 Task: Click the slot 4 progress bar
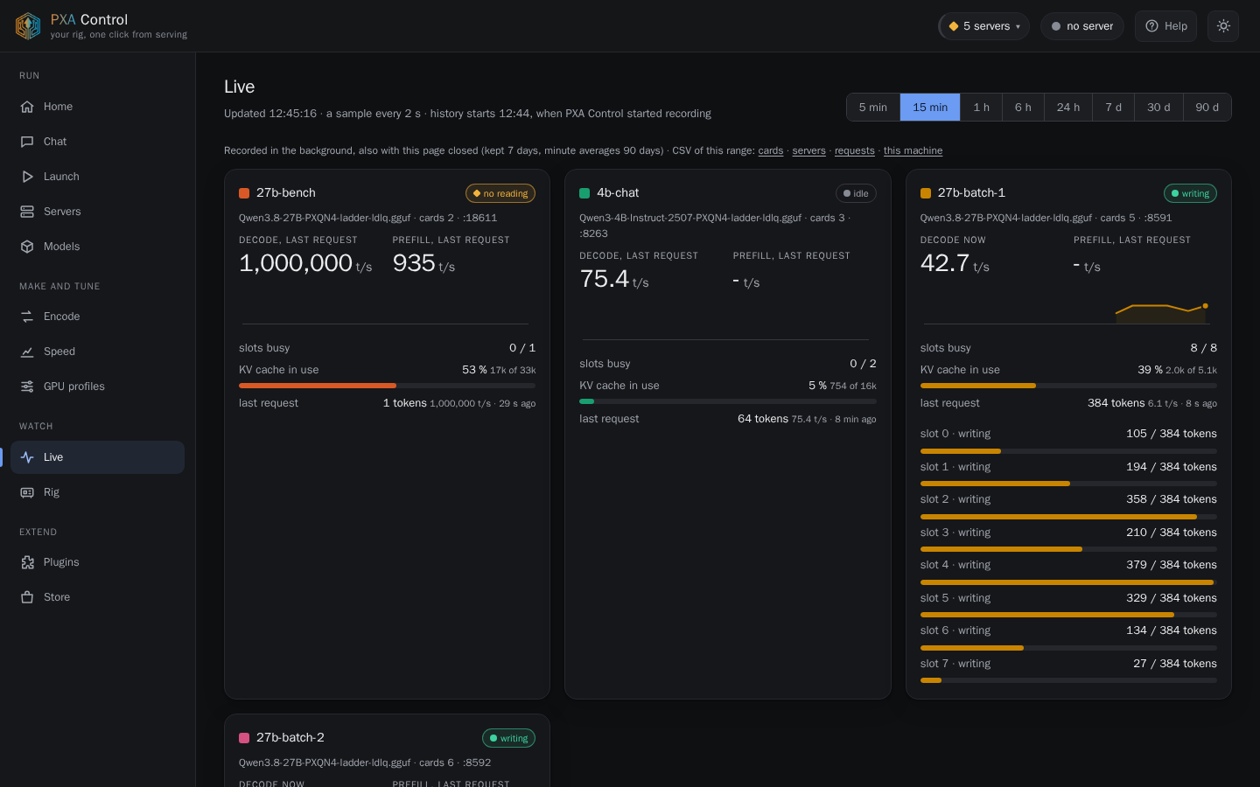pyautogui.click(x=1068, y=582)
